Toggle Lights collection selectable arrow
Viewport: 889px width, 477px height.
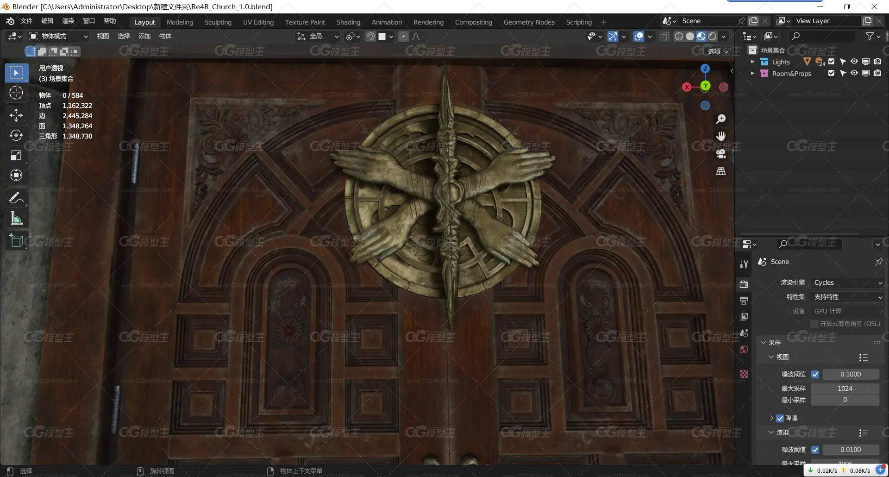point(843,62)
